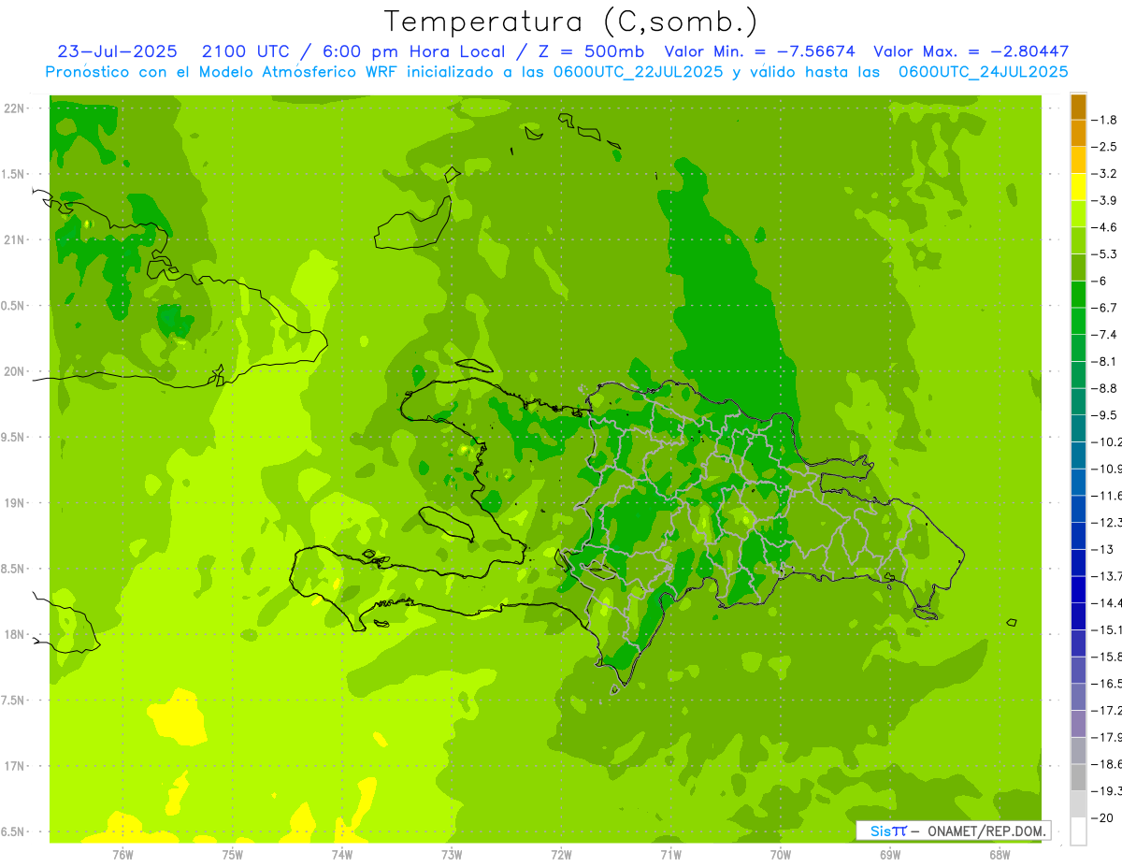Click the '18N' latitude axis label

16,635
